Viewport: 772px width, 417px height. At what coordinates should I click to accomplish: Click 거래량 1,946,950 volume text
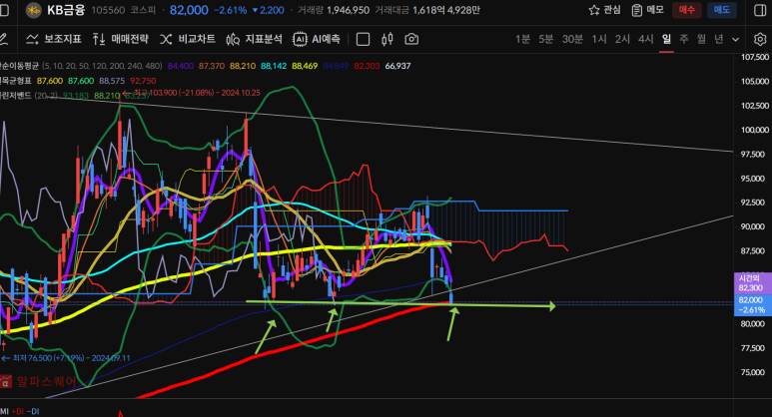334,10
